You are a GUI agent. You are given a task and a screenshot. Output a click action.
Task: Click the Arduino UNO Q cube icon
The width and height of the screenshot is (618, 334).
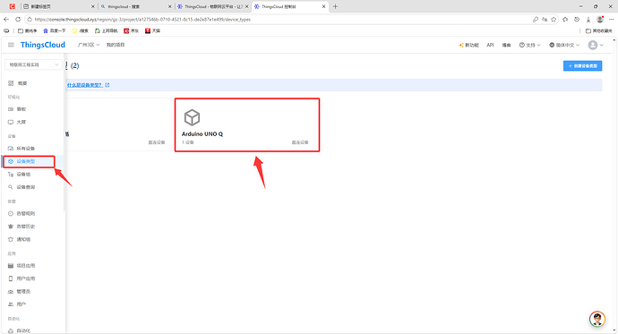tap(192, 117)
